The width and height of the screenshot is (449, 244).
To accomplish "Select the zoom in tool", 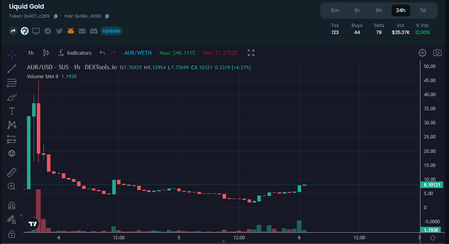I will pyautogui.click(x=12, y=187).
